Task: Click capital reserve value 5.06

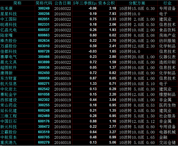Action: coord(113,142)
